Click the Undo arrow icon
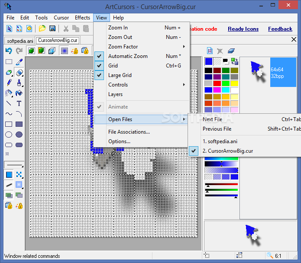 (x=9, y=51)
